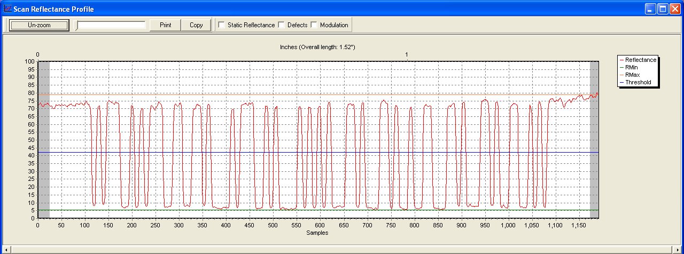Select the Reflectance legend entry

640,60
